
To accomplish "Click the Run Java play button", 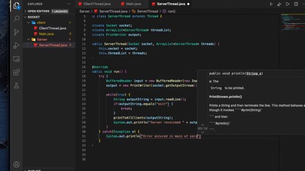I will click(x=271, y=4).
